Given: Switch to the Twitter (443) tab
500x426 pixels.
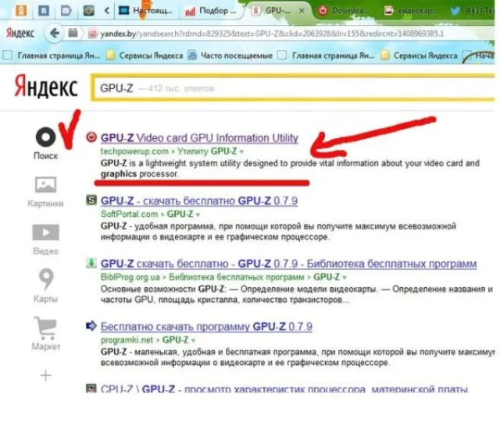Looking at the screenshot, I should [x=473, y=11].
